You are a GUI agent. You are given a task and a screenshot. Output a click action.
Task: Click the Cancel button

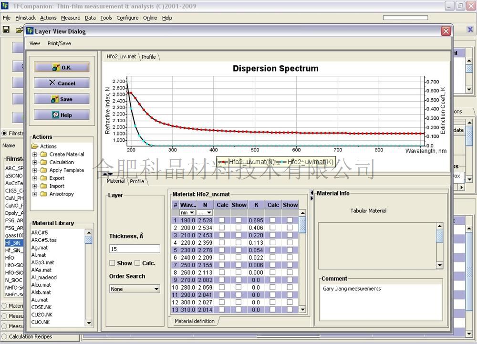[x=62, y=83]
